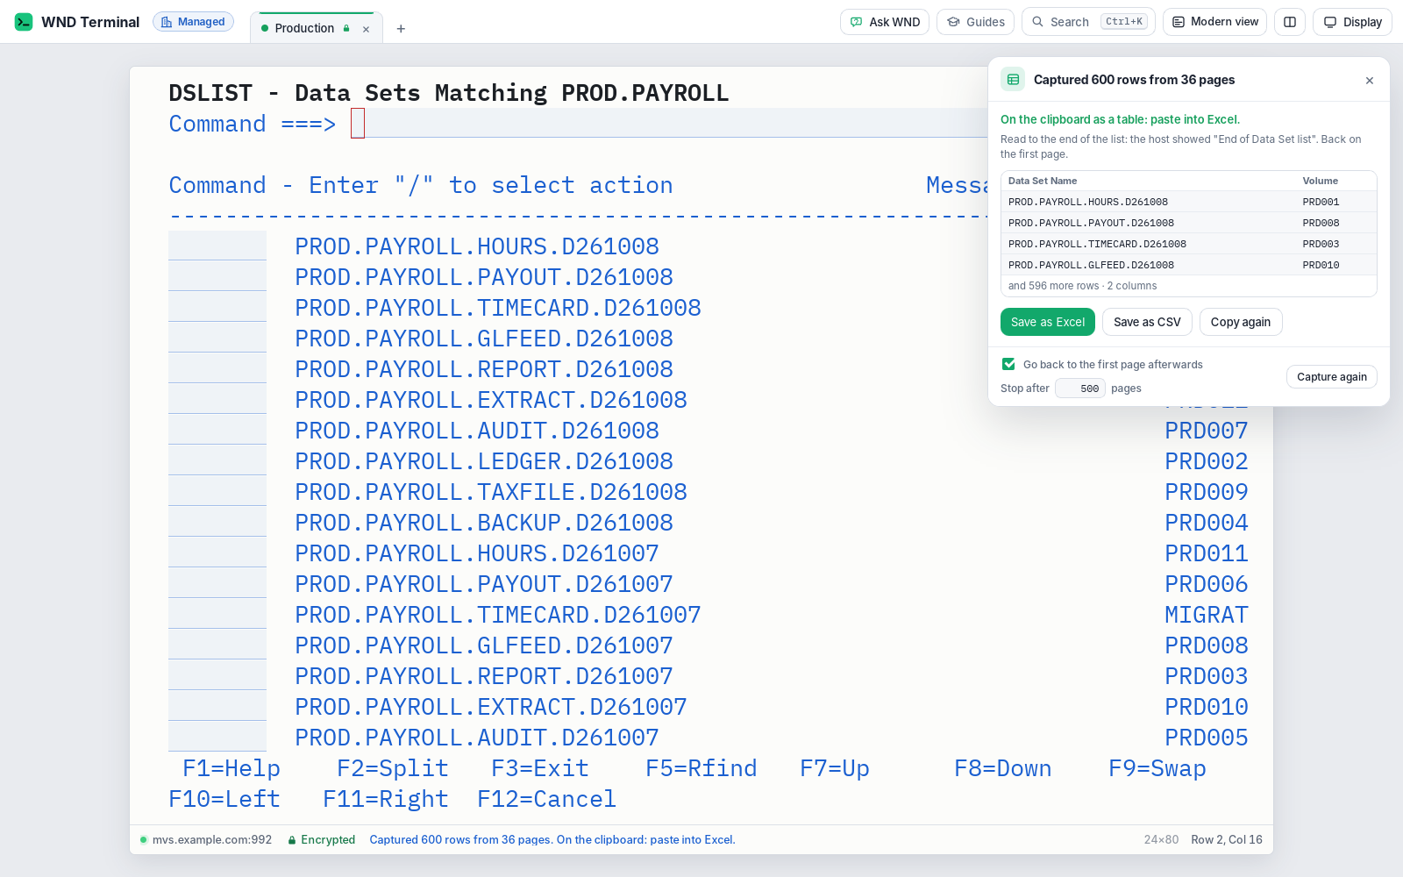Viewport: 1403px width, 877px height.
Task: Click the F8=Down function key
Action: coord(1003,768)
